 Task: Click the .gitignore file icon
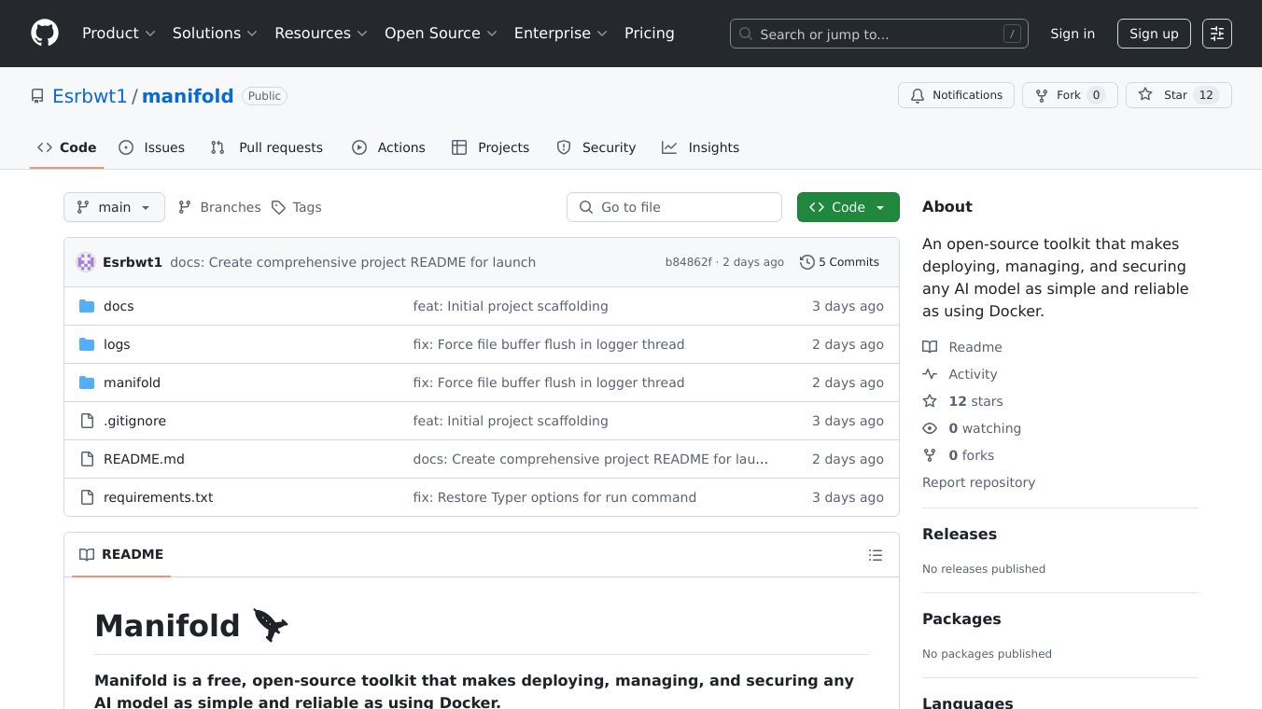[87, 421]
